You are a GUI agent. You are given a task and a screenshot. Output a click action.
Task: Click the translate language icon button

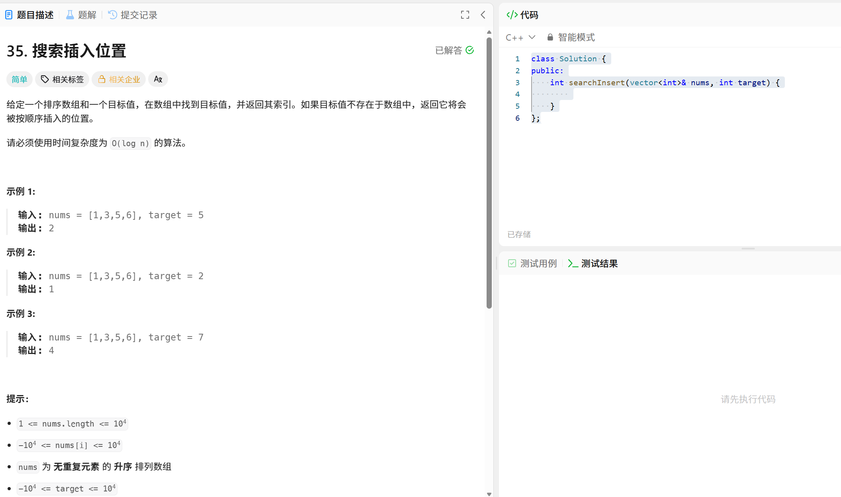tap(158, 79)
